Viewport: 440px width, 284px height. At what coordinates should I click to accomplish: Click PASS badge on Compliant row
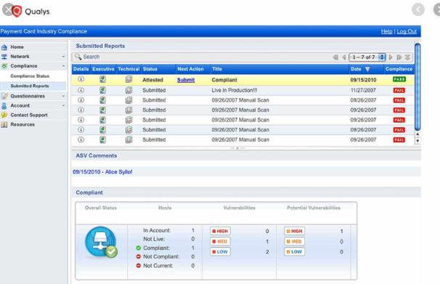coord(399,79)
